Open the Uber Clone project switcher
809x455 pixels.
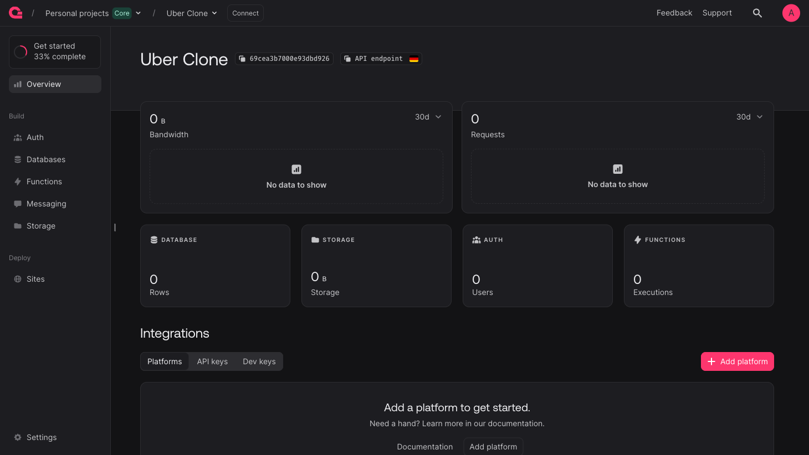pos(192,13)
